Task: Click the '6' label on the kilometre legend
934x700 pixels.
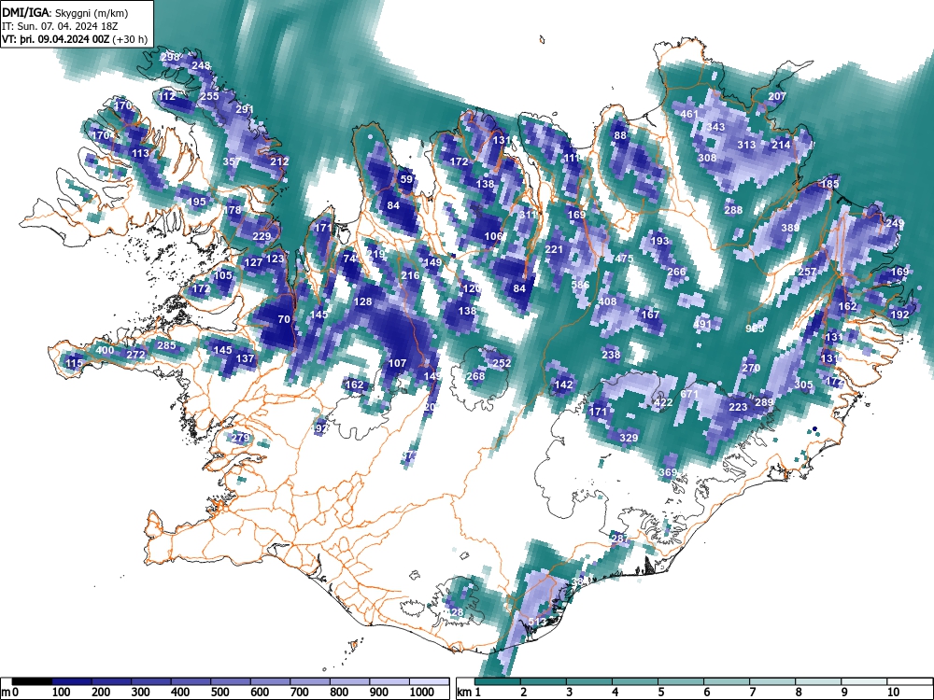Action: (706, 693)
